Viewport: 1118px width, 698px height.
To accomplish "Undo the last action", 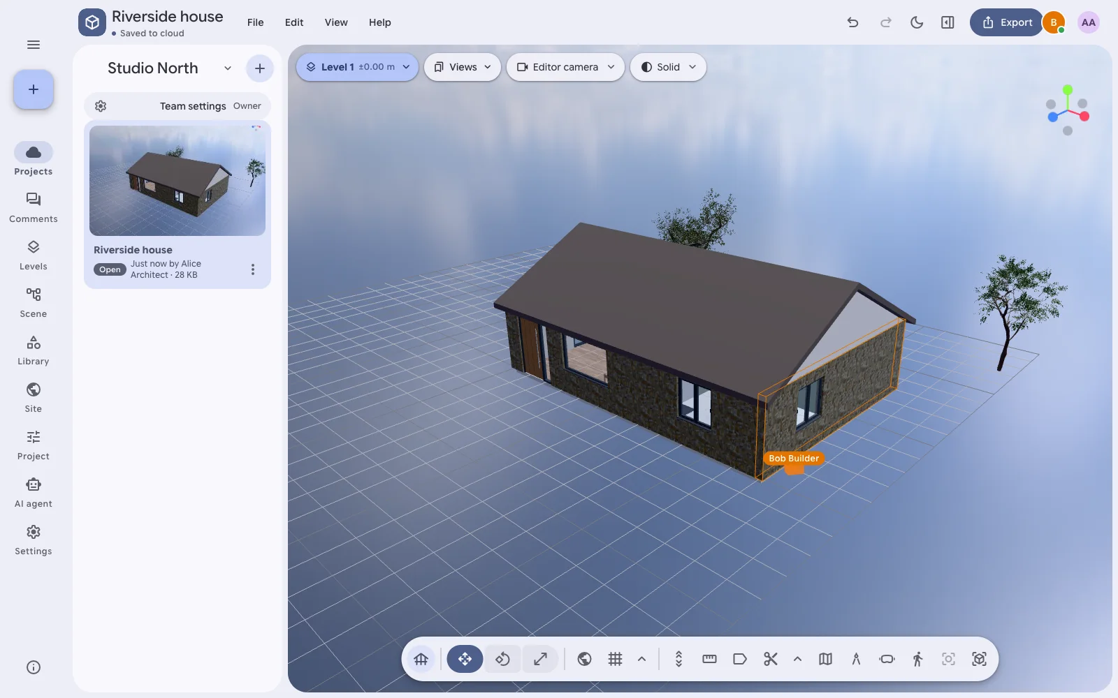I will [x=852, y=22].
